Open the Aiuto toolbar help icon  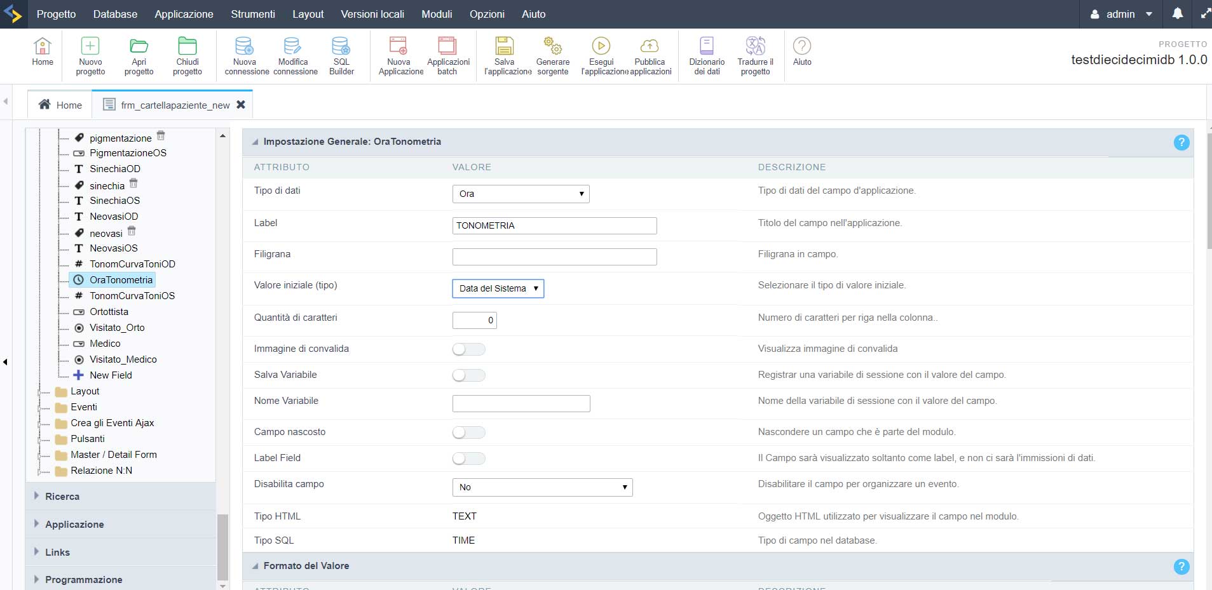point(802,51)
